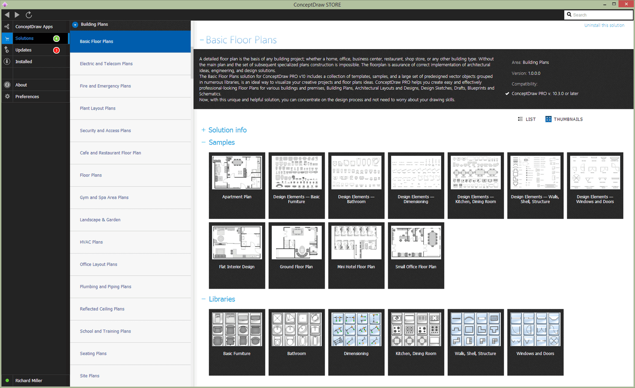
Task: Collapse the Basic Floor Plans heading
Action: tap(202, 40)
